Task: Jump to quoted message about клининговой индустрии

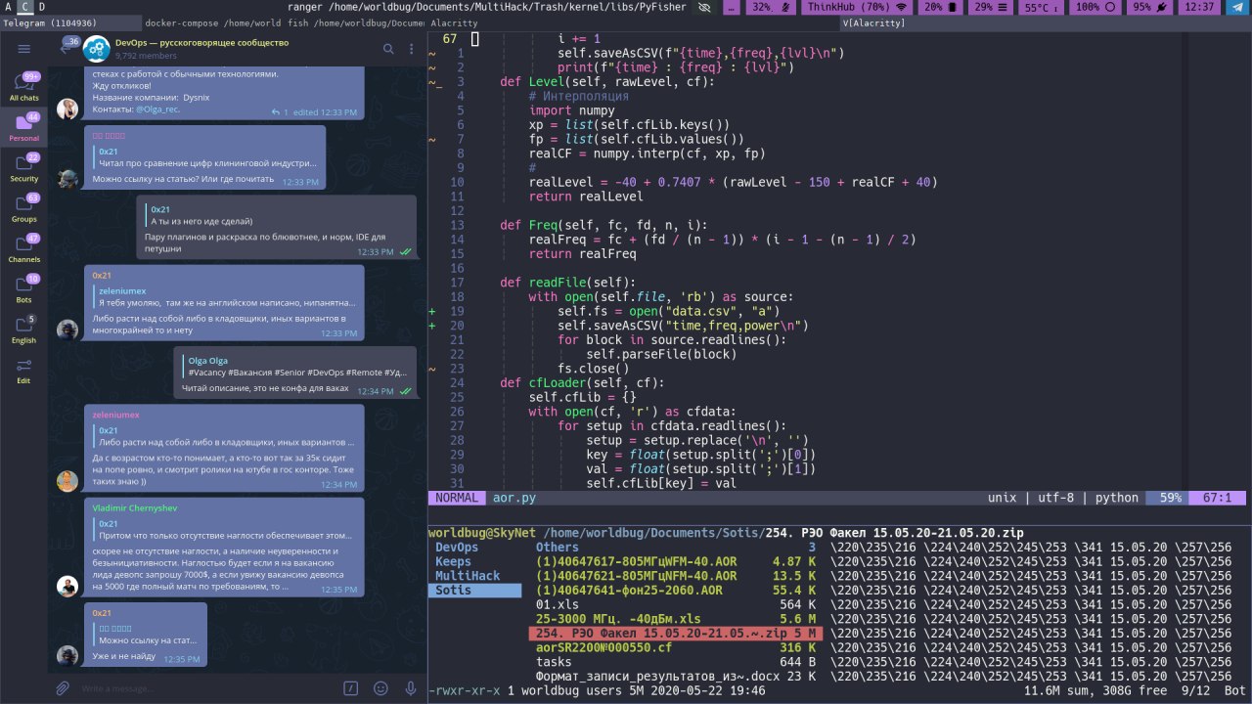Action: pyautogui.click(x=206, y=157)
